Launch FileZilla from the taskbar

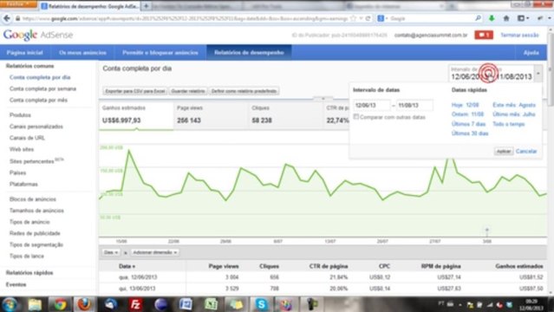[x=135, y=304]
